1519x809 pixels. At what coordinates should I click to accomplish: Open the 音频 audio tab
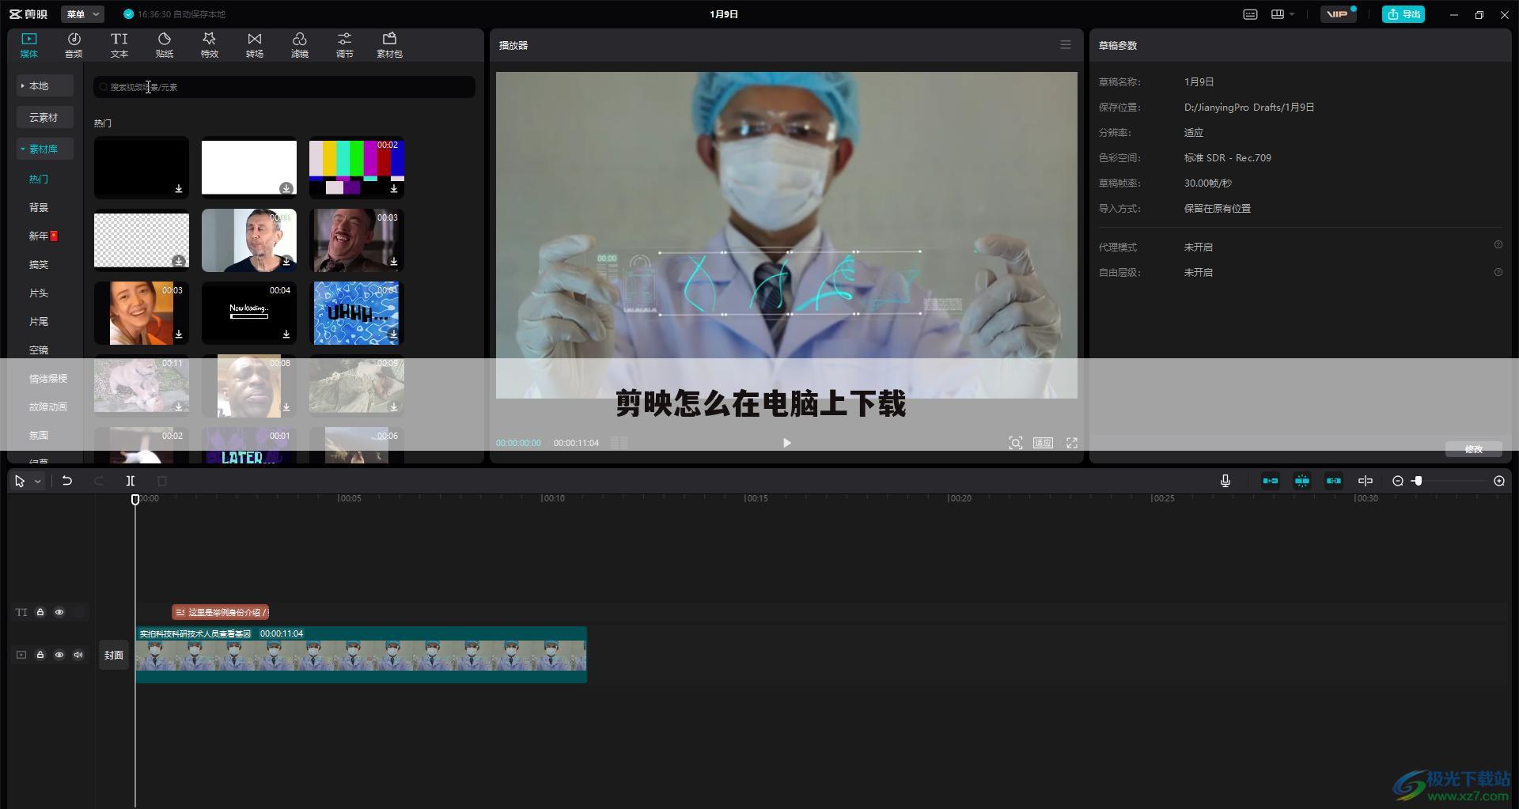[x=74, y=45]
